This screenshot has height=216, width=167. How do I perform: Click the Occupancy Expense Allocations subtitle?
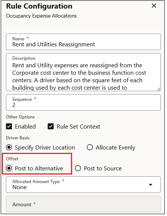click(42, 16)
